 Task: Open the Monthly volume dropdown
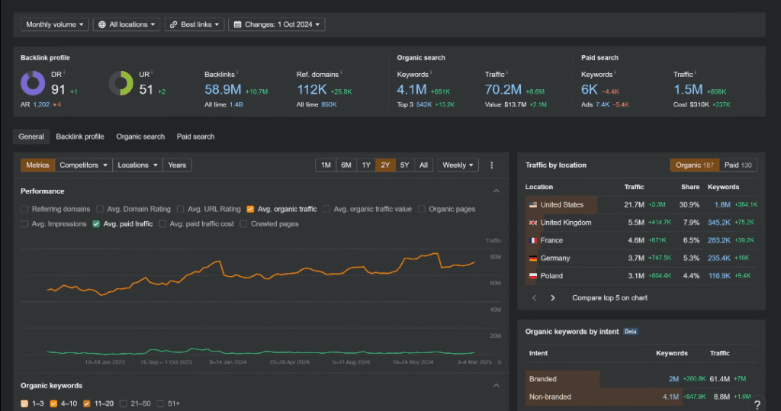click(x=55, y=24)
